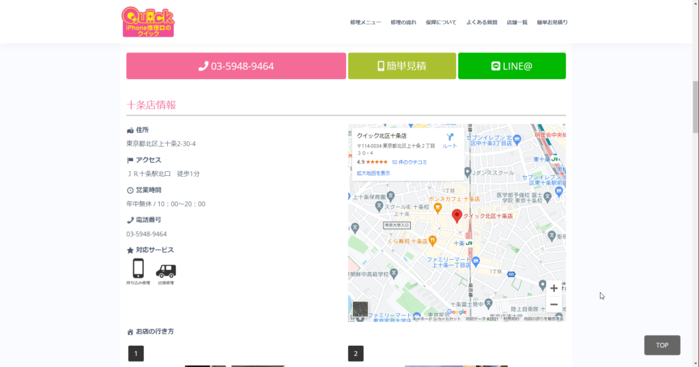
Task: Click 地図の誤りを報告する link
Action: coord(543,319)
